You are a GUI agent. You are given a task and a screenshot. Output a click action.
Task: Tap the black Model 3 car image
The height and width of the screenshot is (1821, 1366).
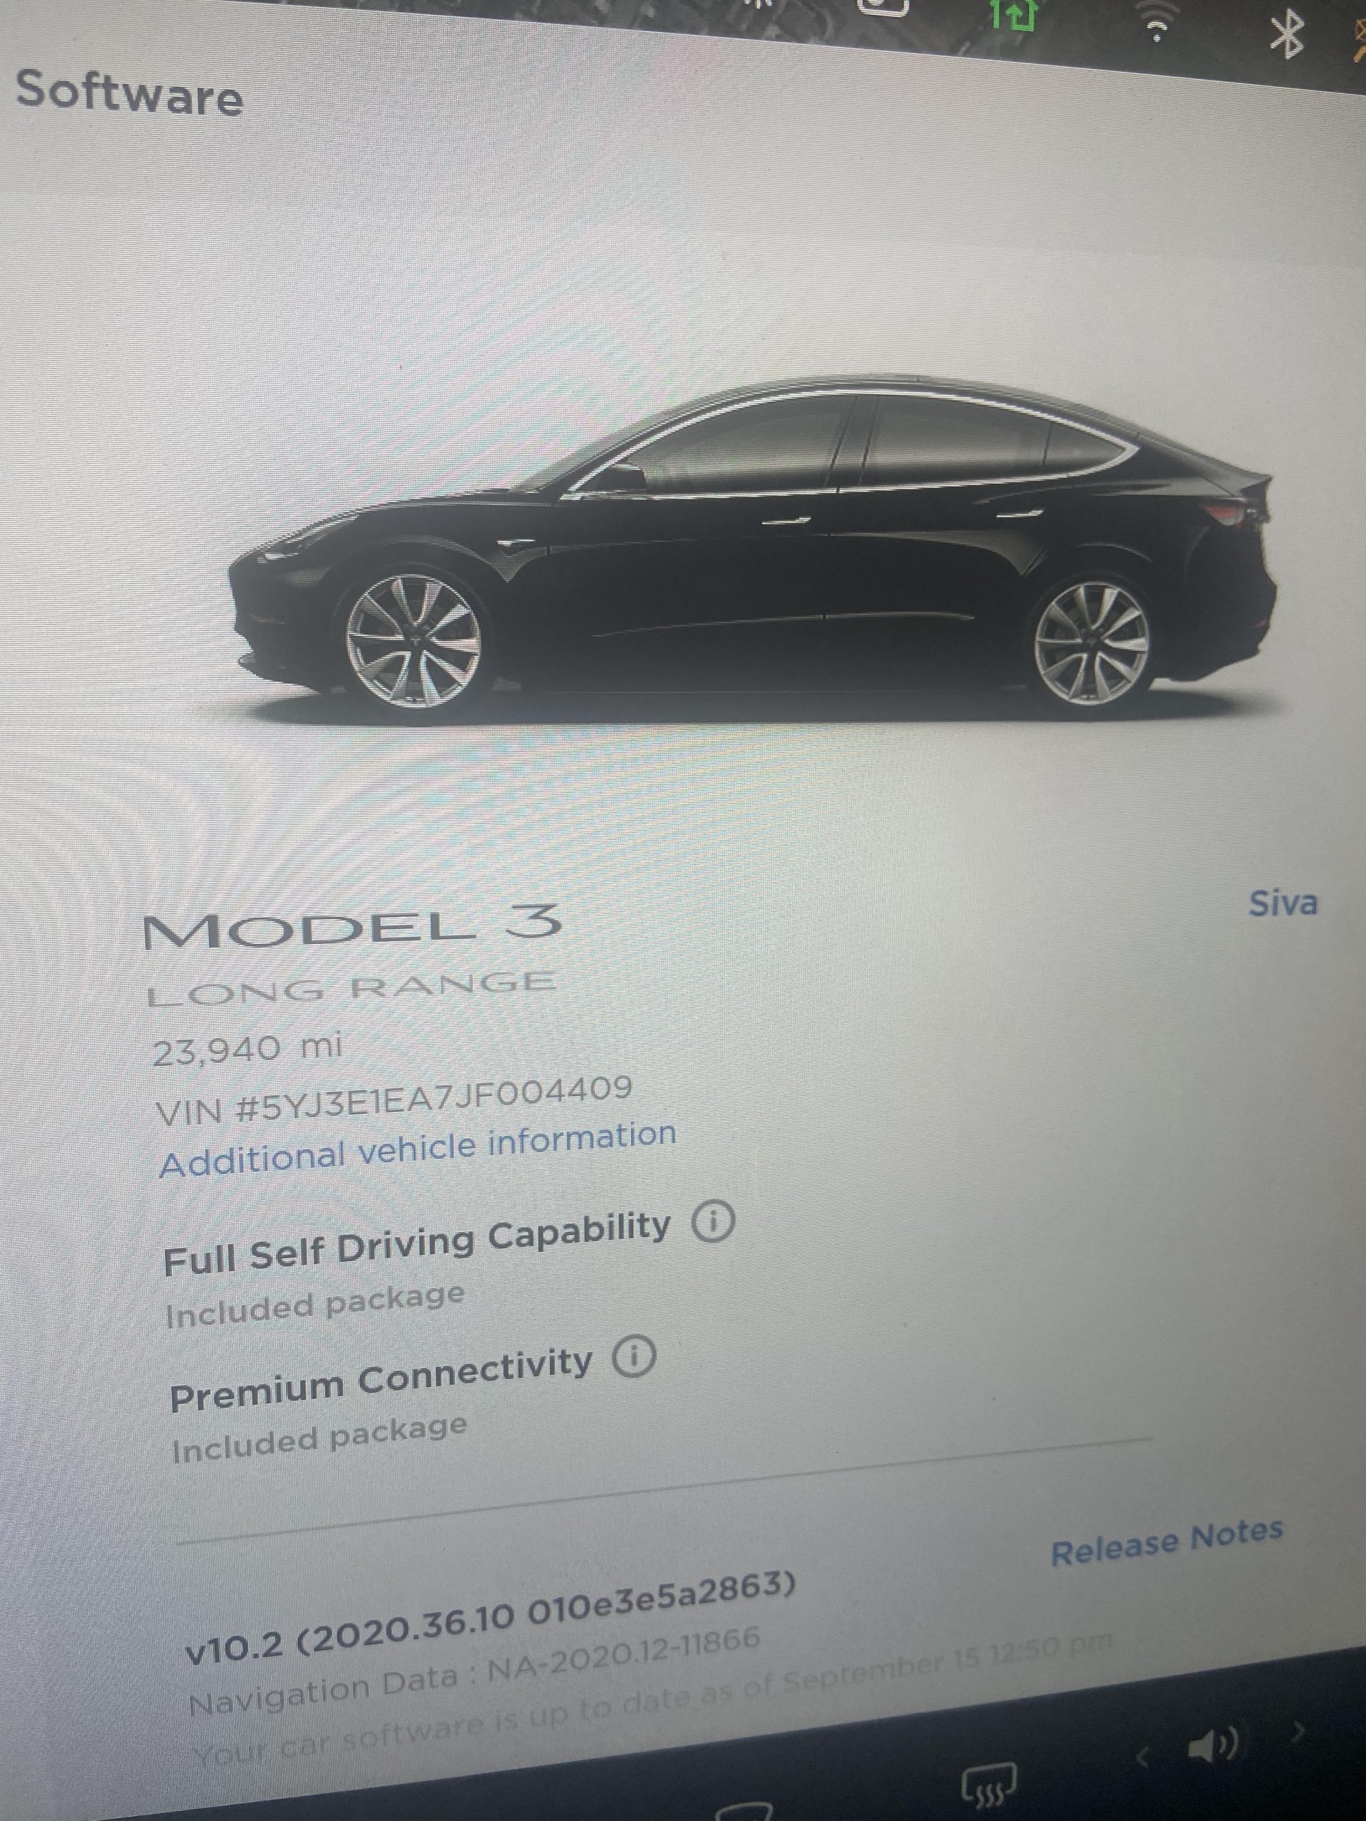(752, 550)
